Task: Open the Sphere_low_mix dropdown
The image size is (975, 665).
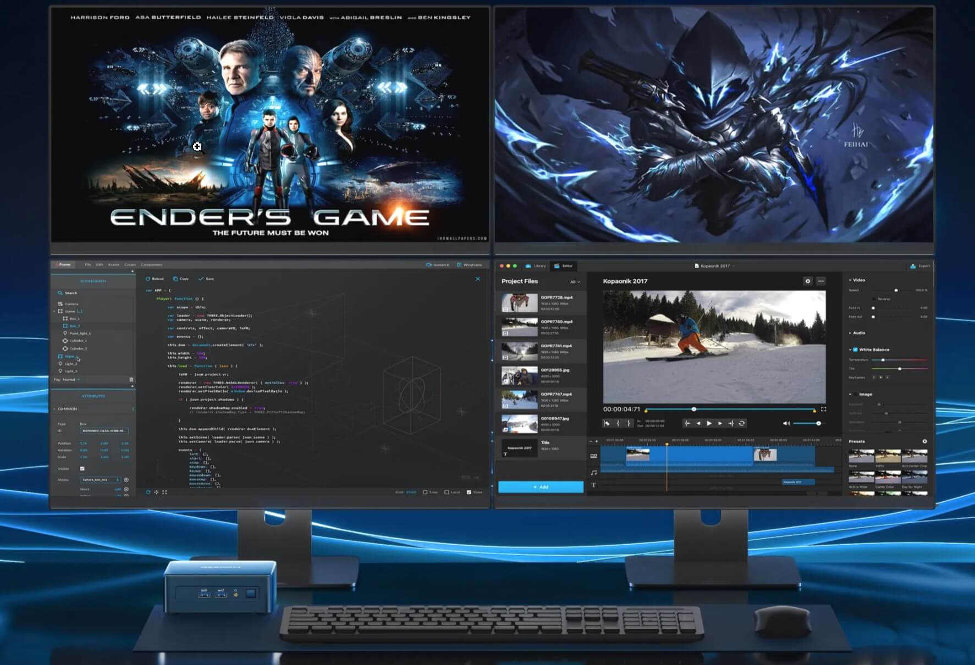Action: (x=101, y=480)
